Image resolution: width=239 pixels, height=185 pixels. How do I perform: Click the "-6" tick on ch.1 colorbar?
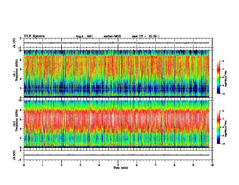223,61
